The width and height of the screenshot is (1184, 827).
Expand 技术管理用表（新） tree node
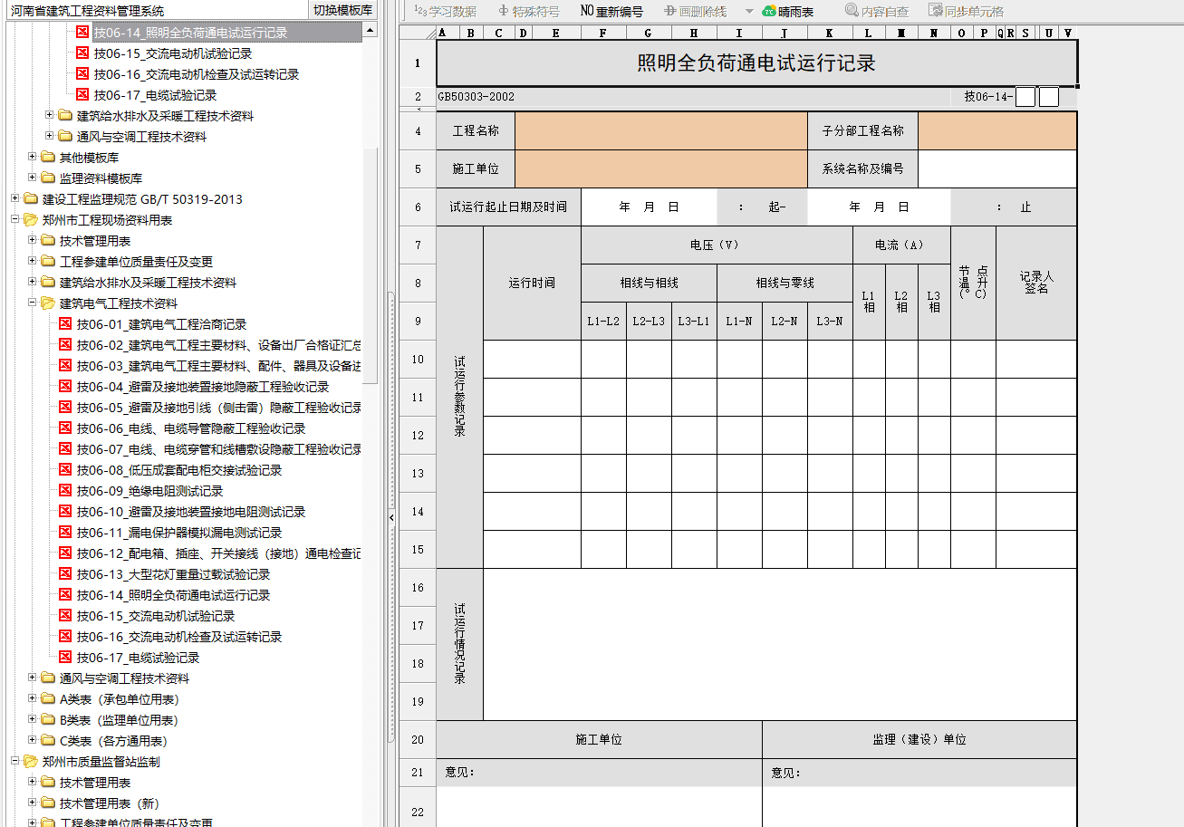pos(32,803)
